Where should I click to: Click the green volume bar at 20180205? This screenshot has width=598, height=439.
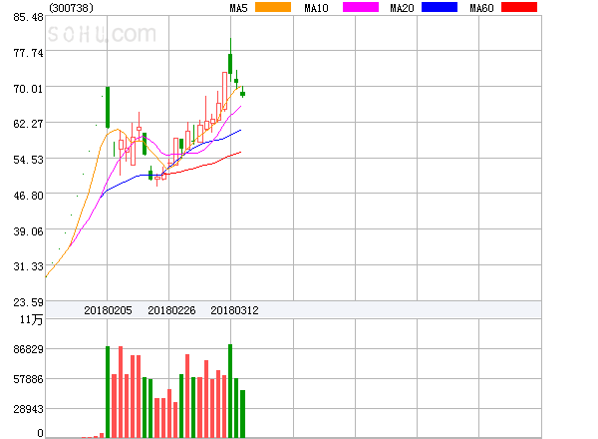[x=108, y=392]
